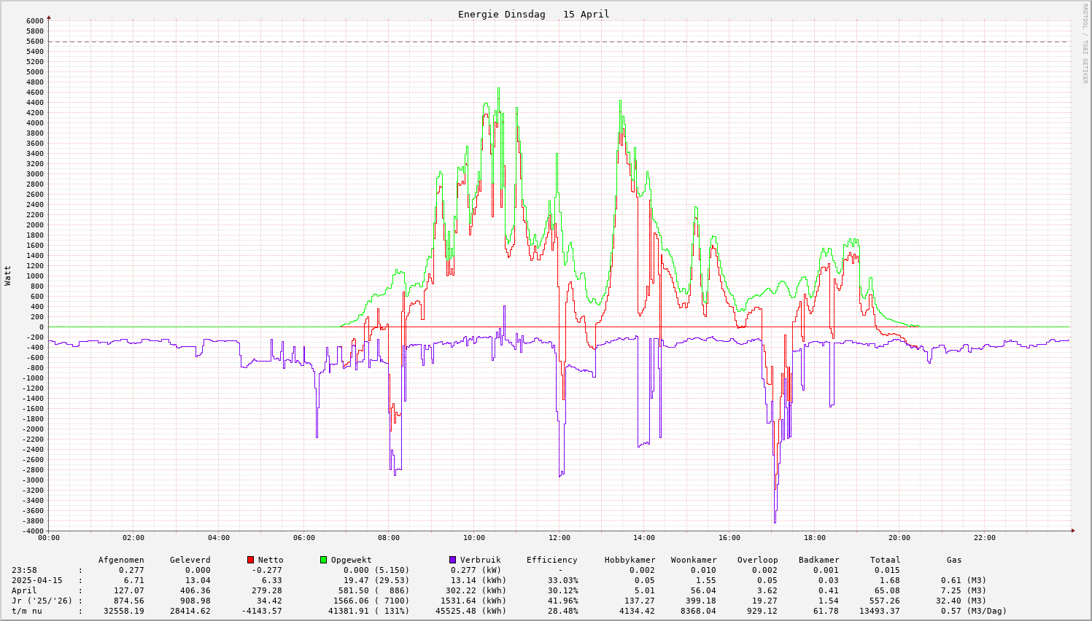Click the red Netto legend swatch
1092x621 pixels.
[x=250, y=560]
